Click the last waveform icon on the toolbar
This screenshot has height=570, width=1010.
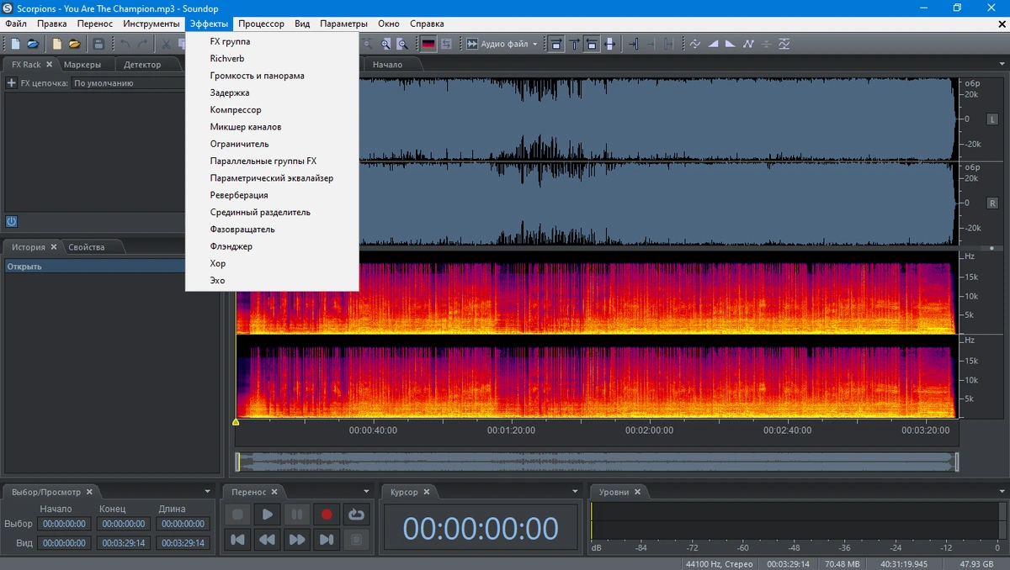pyautogui.click(x=784, y=44)
